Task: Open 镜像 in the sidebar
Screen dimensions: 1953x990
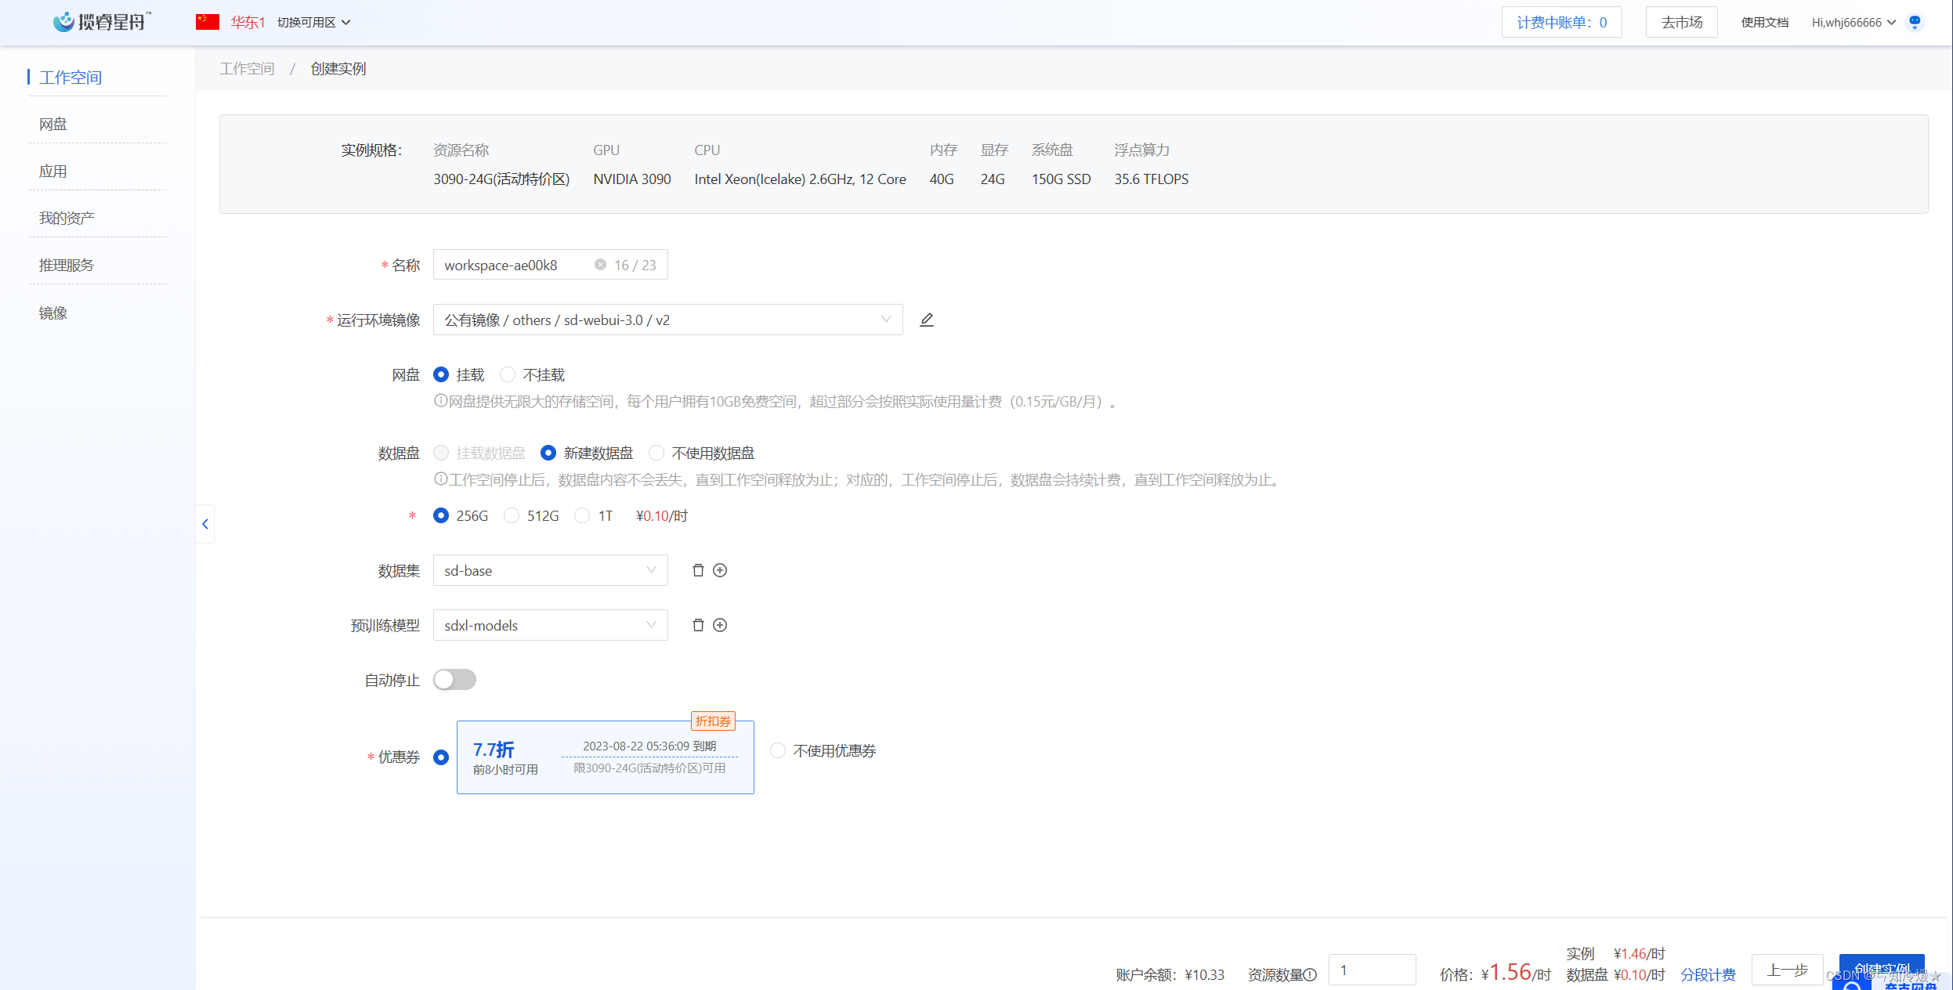Action: [x=53, y=313]
